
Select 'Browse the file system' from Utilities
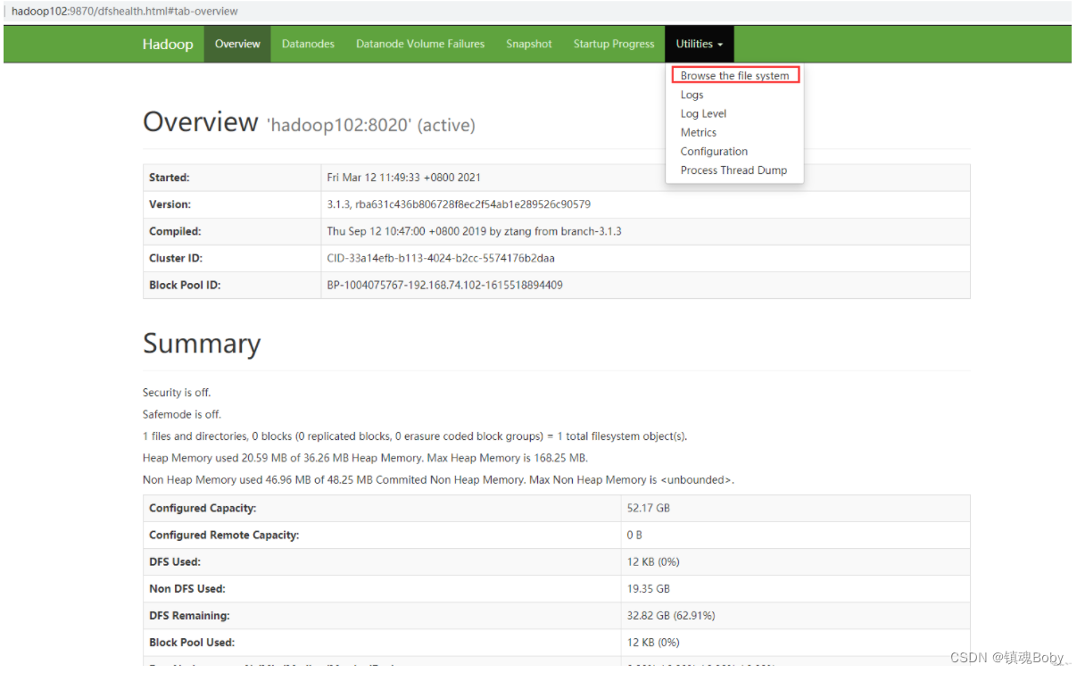734,75
